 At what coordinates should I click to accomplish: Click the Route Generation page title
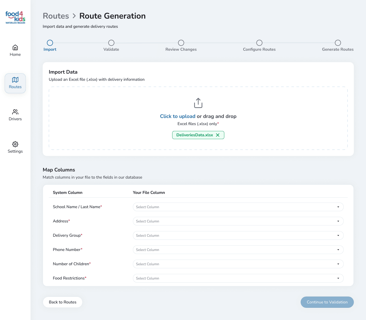click(x=113, y=16)
